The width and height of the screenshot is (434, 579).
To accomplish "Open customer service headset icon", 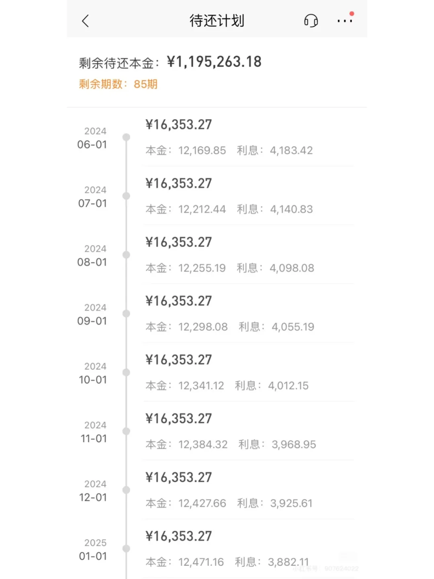I will [311, 21].
